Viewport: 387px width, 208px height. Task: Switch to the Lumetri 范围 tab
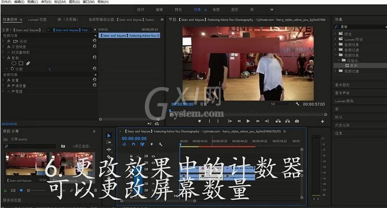coord(37,19)
